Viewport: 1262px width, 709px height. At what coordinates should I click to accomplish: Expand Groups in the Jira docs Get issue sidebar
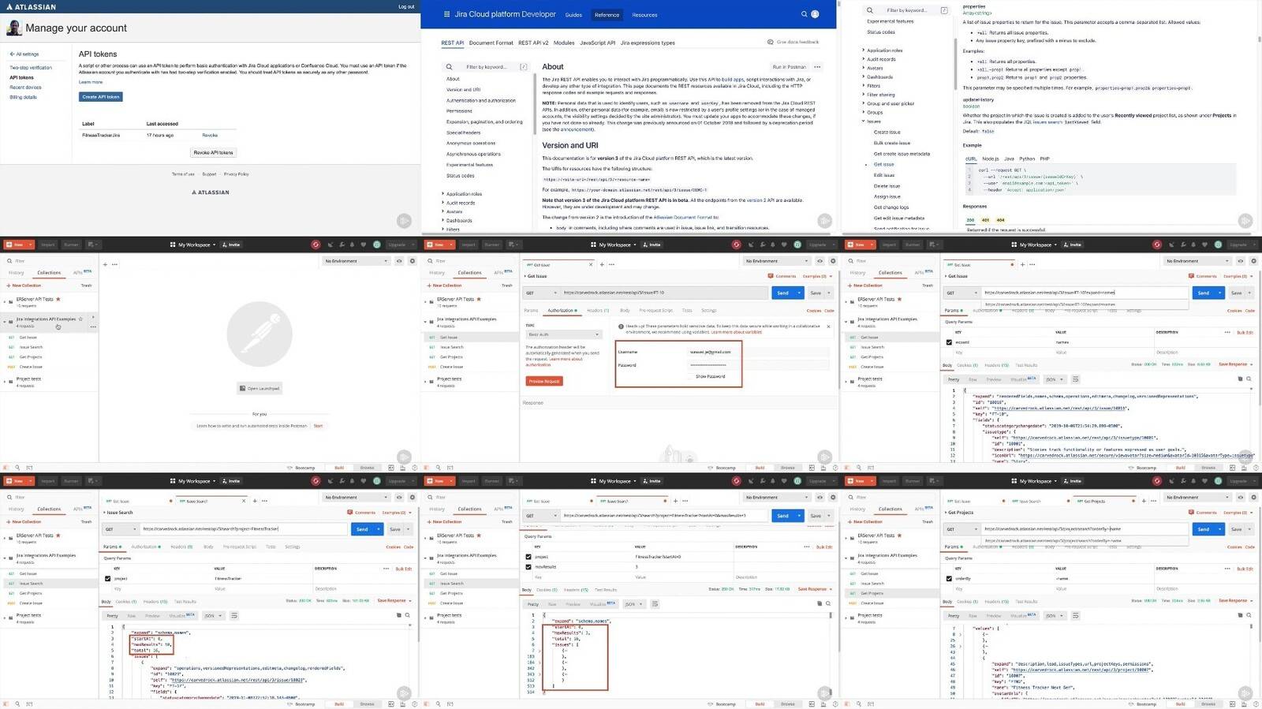[863, 112]
